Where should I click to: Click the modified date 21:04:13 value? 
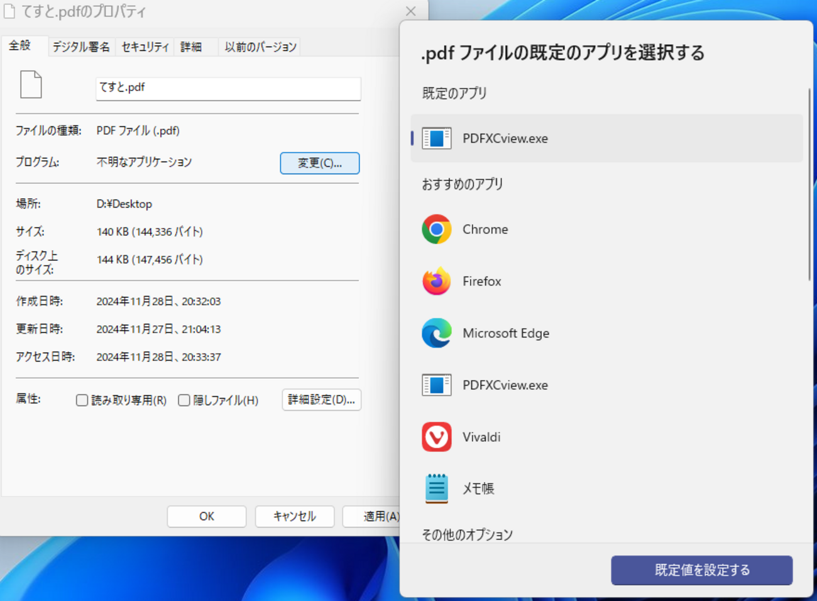[158, 329]
